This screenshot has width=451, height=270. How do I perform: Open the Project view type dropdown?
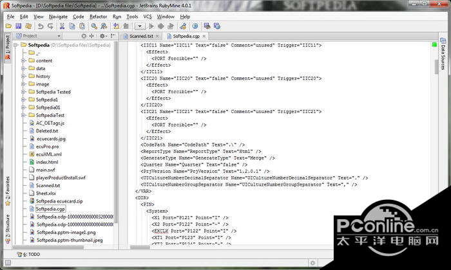tap(38, 36)
